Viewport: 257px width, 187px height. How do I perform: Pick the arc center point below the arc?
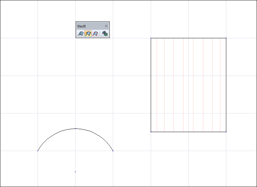tap(76, 172)
